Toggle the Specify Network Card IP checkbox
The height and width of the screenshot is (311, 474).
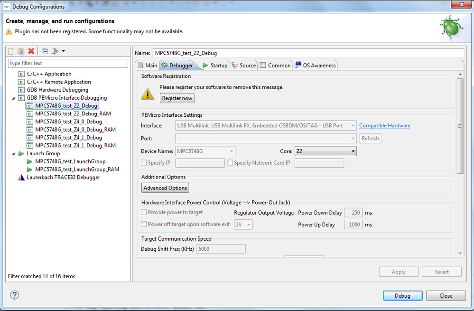(230, 163)
